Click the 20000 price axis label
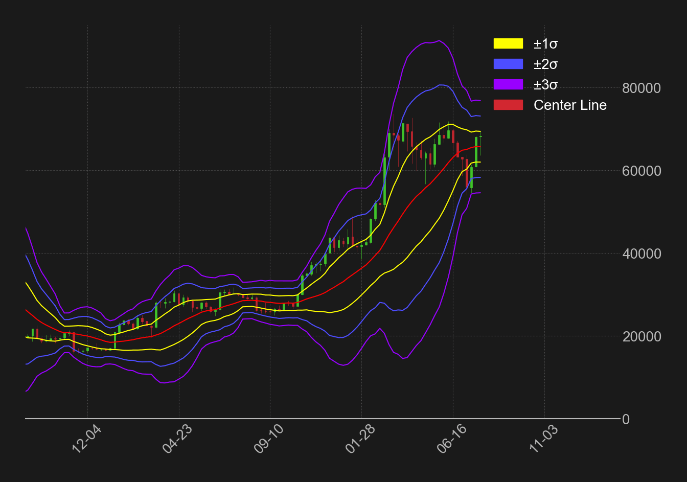This screenshot has height=482, width=687. [x=642, y=336]
